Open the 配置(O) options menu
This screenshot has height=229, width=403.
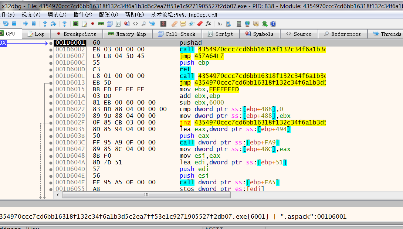[108, 15]
